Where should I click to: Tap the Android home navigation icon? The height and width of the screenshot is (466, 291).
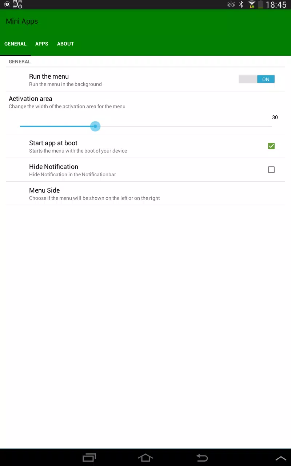tap(145, 458)
